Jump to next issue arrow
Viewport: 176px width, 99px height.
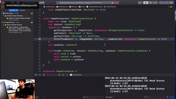point(173,7)
